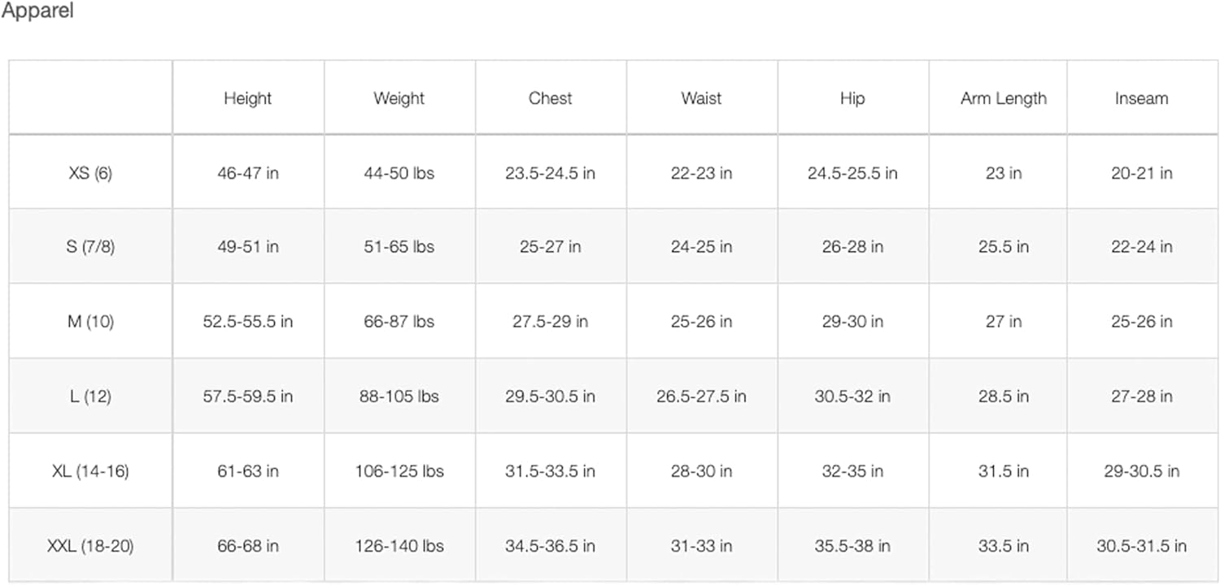Click the Apparel heading
This screenshot has height=585, width=1220.
pos(37,13)
